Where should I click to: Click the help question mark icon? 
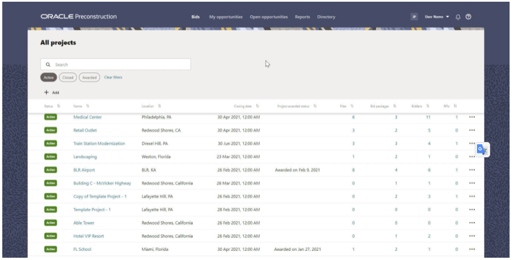tap(468, 17)
